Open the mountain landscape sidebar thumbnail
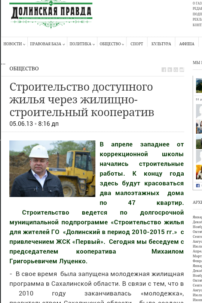Image resolution: width=202 pixels, height=303 pixels. (x=199, y=86)
